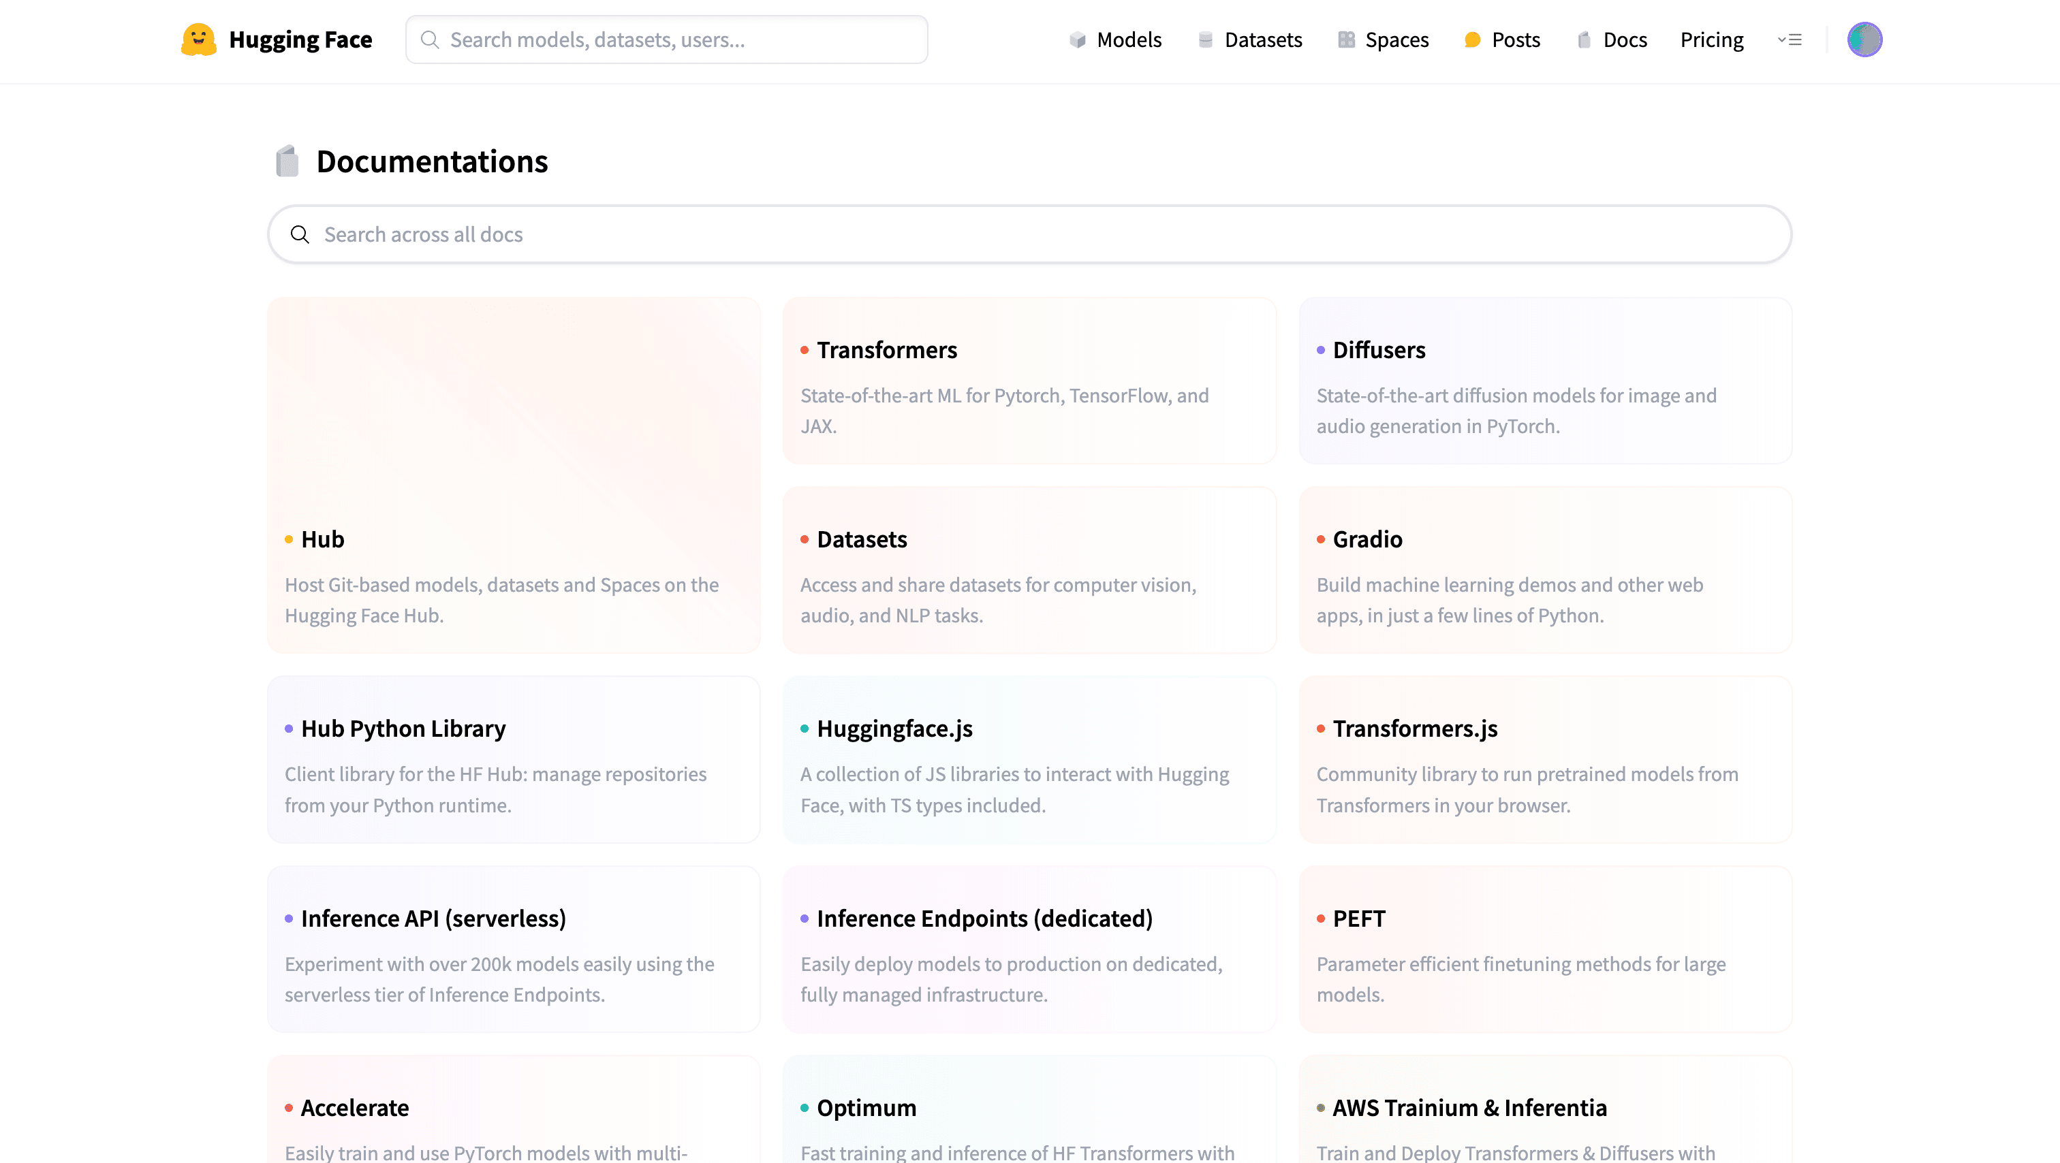Open the Gradio documentation card

[1545, 570]
